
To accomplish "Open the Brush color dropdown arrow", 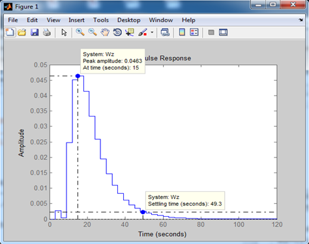I will (x=152, y=33).
